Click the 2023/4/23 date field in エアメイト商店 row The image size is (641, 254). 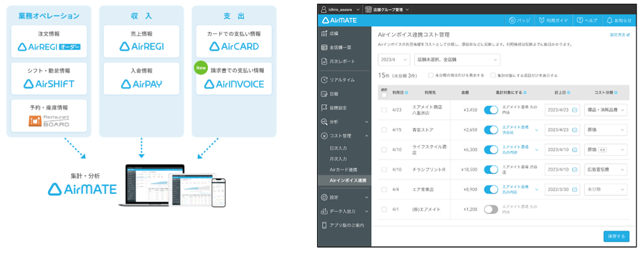(x=562, y=110)
